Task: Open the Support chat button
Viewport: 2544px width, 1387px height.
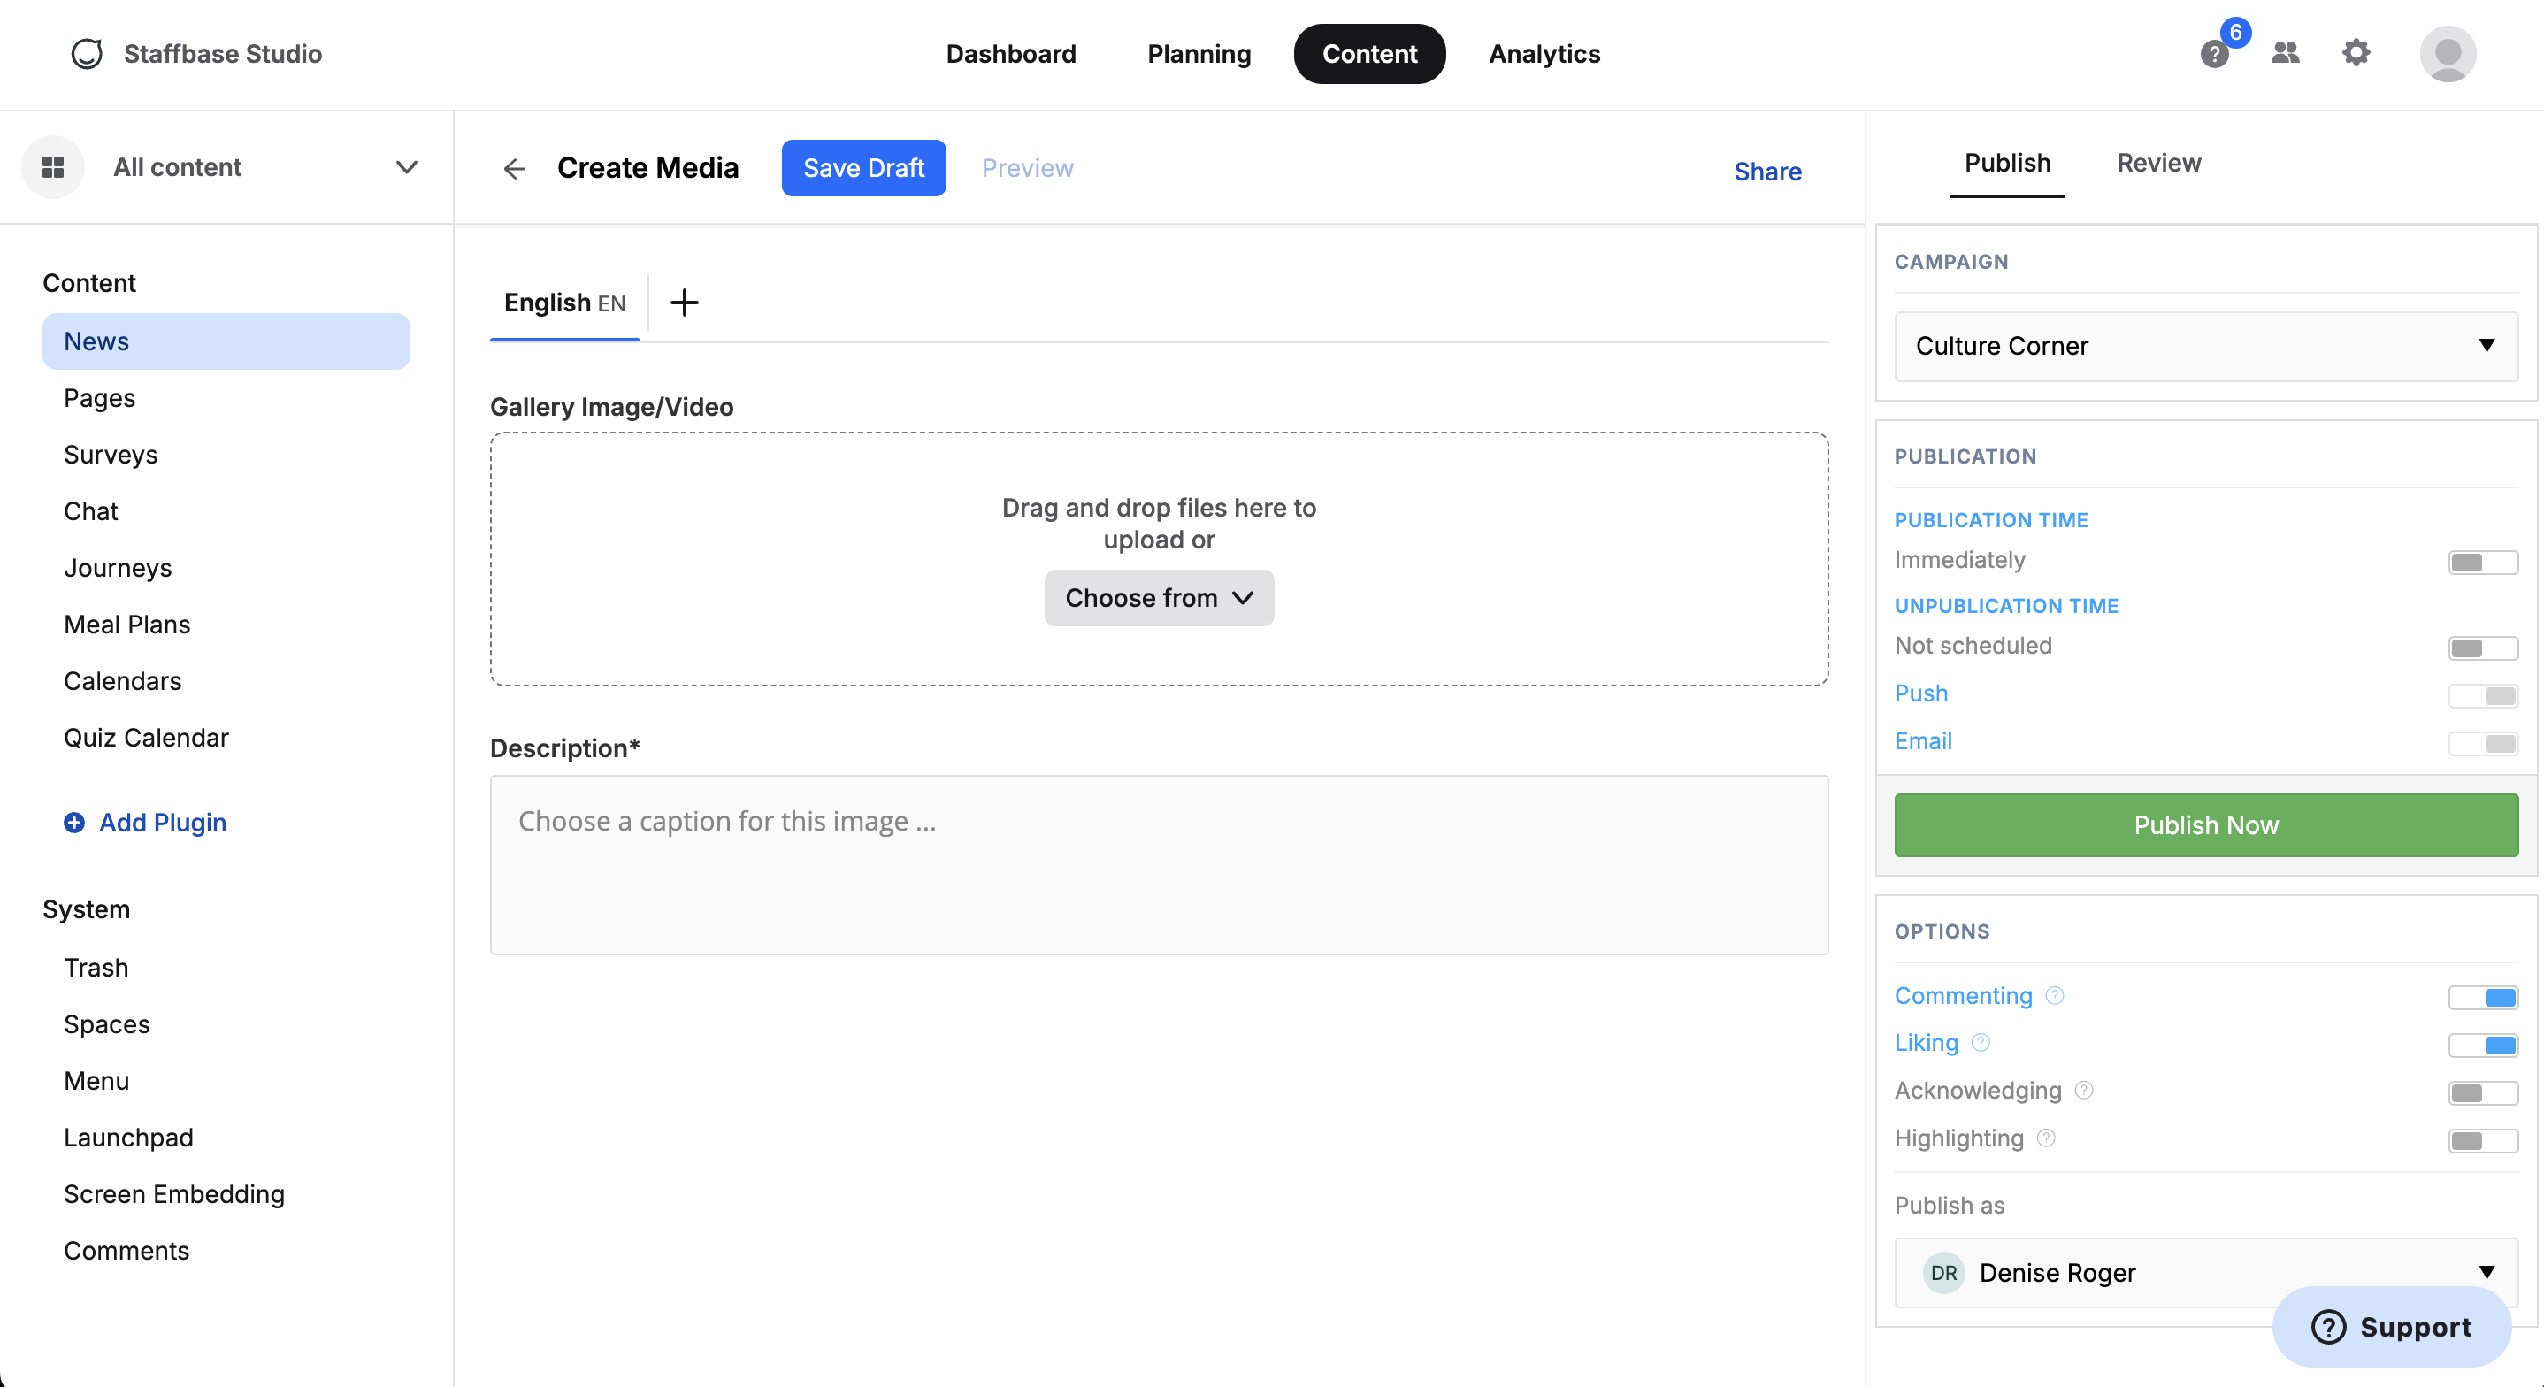Action: tap(2391, 1326)
